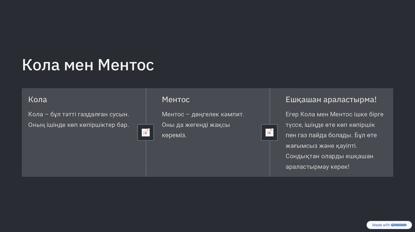Click the Ментос card heading
Image resolution: width=415 pixels, height=232 pixels.
pyautogui.click(x=175, y=99)
